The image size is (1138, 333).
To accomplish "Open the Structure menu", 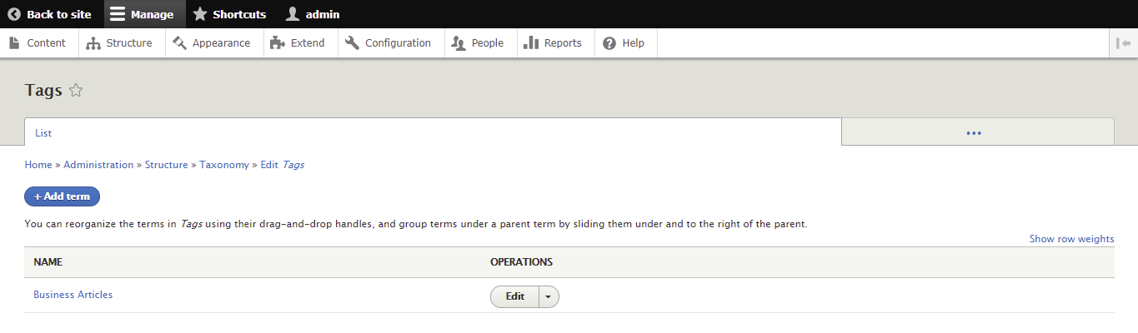I will click(x=119, y=43).
